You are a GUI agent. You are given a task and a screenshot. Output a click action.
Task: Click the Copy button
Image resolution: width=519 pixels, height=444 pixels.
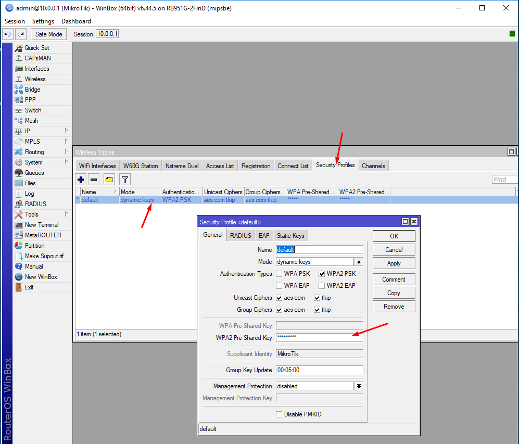tap(394, 293)
